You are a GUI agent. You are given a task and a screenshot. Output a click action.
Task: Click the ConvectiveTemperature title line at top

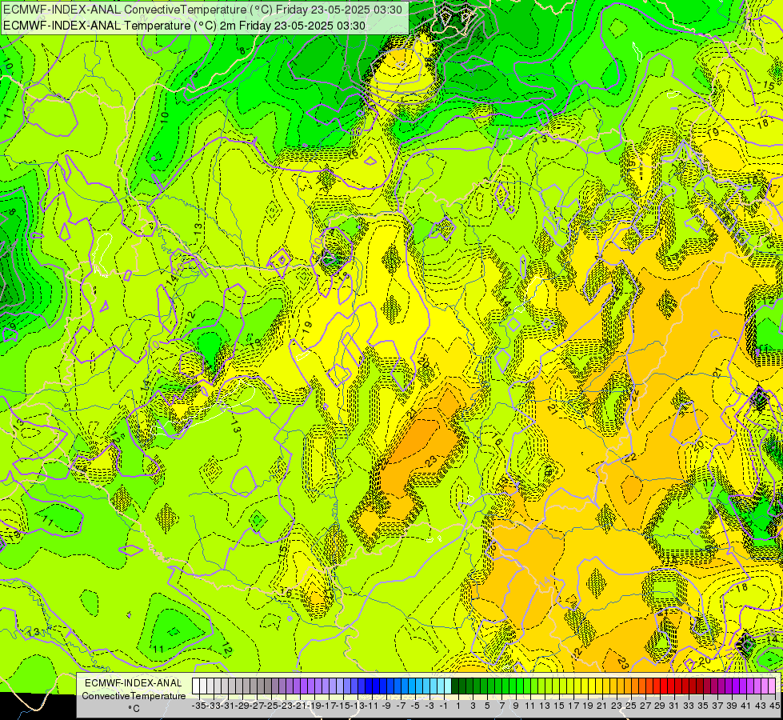coord(202,10)
